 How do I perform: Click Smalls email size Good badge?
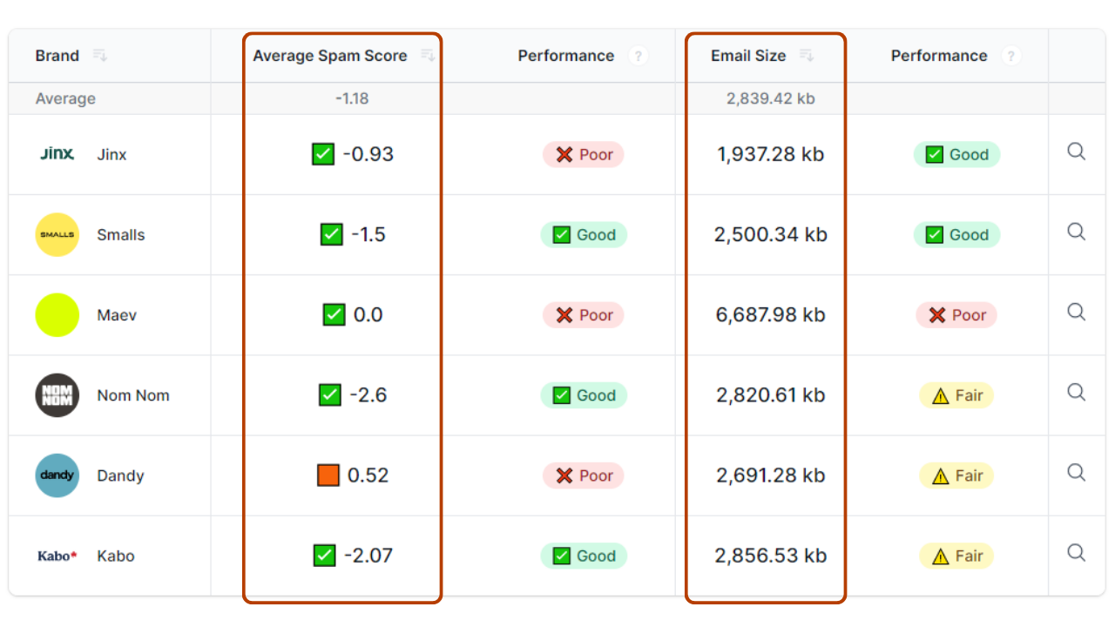coord(956,234)
